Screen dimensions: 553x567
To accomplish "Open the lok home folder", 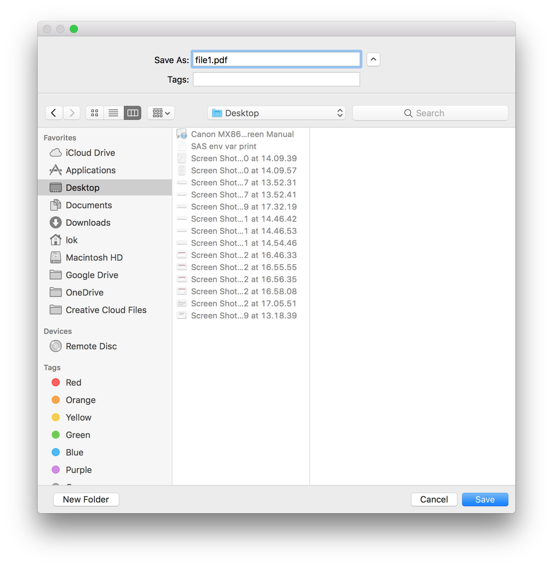I will pyautogui.click(x=105, y=240).
